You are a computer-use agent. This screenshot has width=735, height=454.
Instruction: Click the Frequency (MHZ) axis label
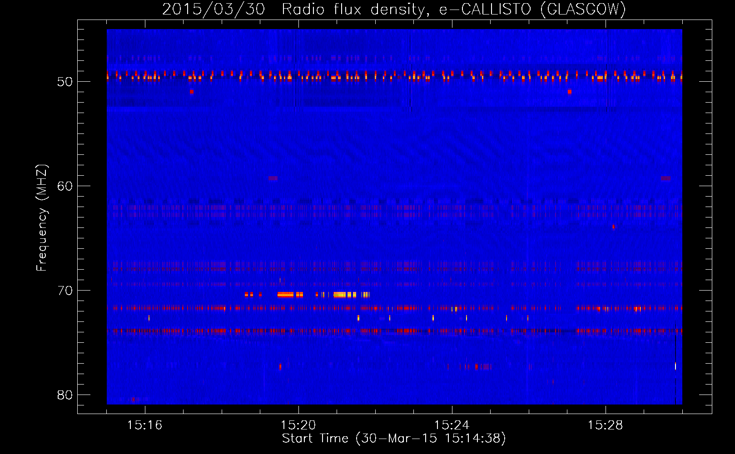coord(41,217)
